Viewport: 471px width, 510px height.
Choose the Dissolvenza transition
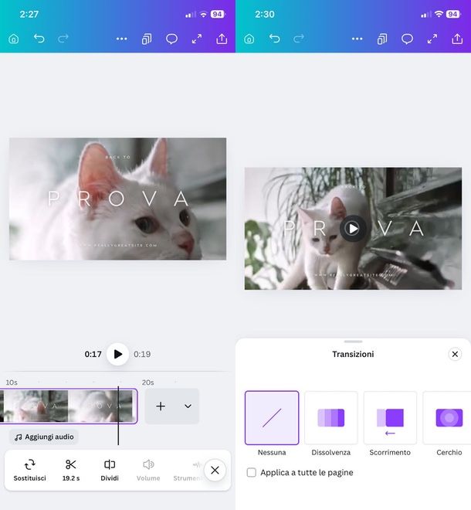tap(330, 417)
